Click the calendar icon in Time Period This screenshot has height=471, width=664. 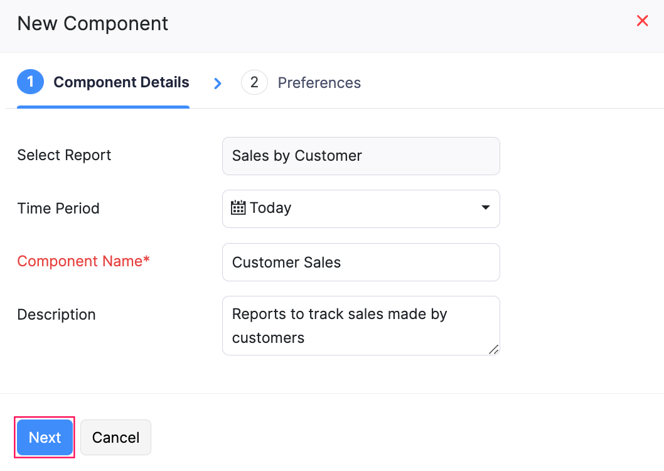tap(238, 208)
